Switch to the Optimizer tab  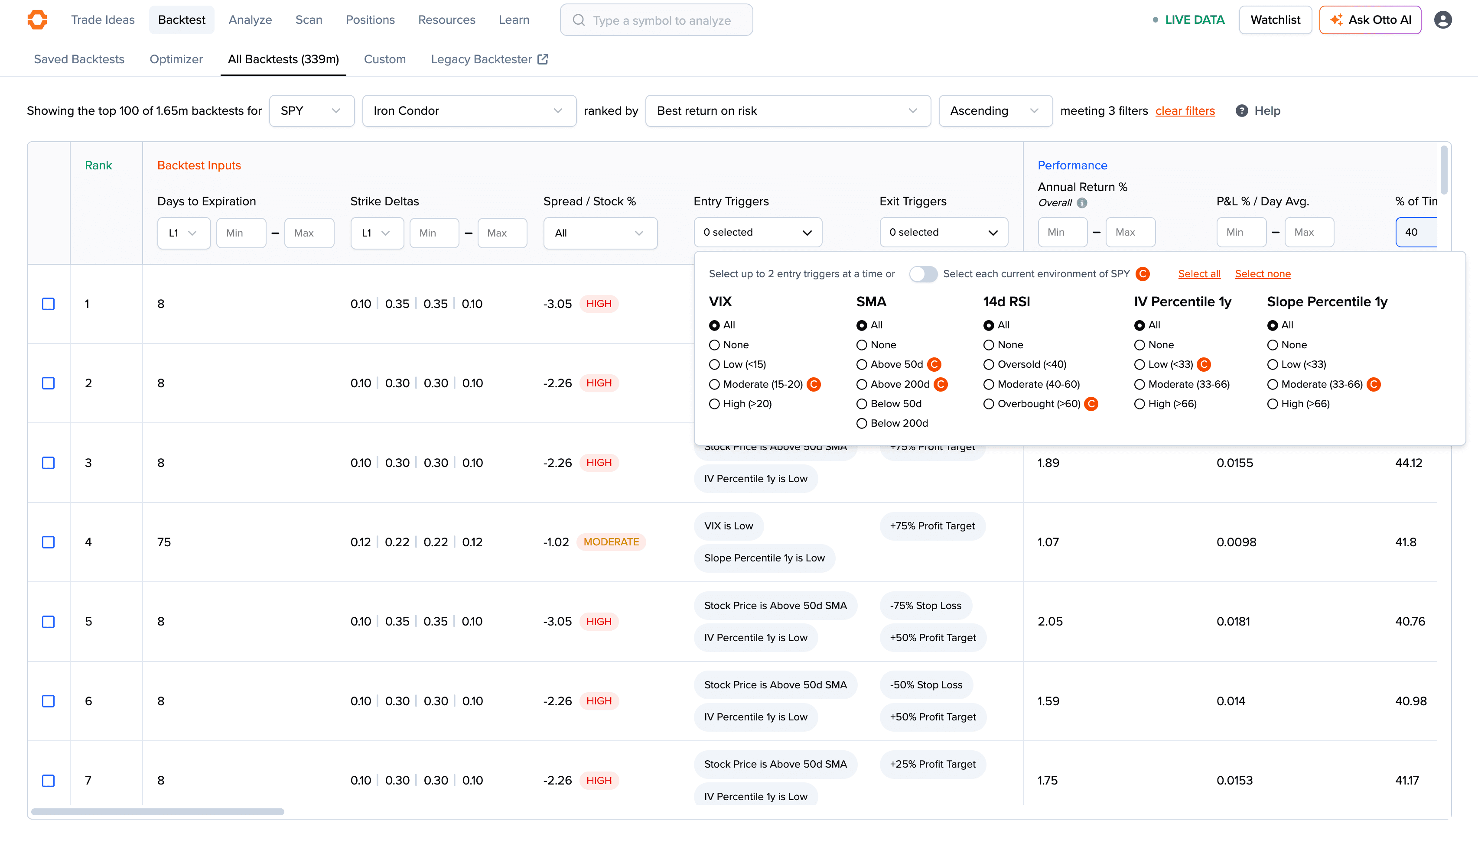click(x=176, y=59)
